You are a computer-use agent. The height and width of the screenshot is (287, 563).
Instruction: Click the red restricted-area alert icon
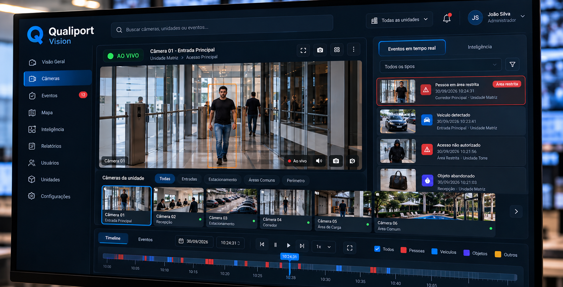point(426,90)
